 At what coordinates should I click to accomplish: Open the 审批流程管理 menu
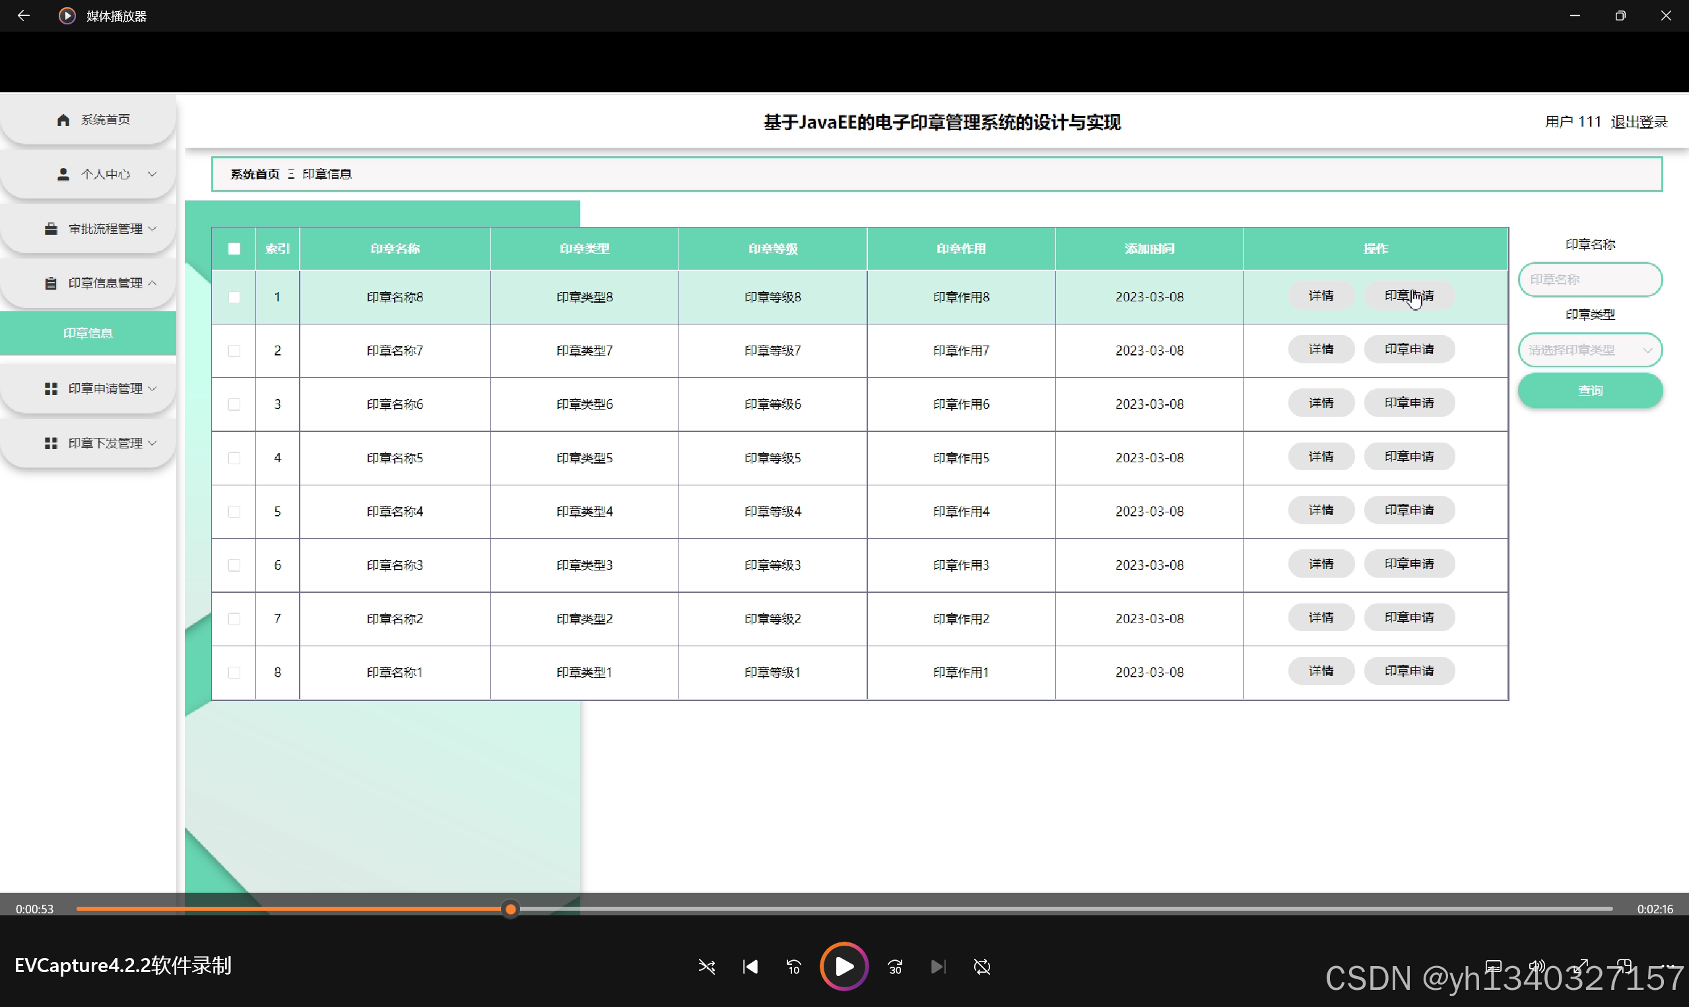pos(88,229)
